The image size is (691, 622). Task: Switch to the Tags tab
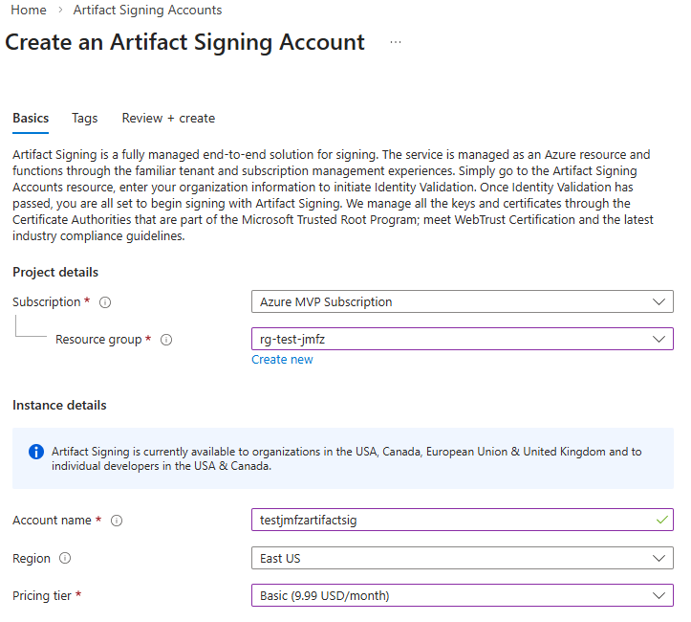click(x=84, y=119)
